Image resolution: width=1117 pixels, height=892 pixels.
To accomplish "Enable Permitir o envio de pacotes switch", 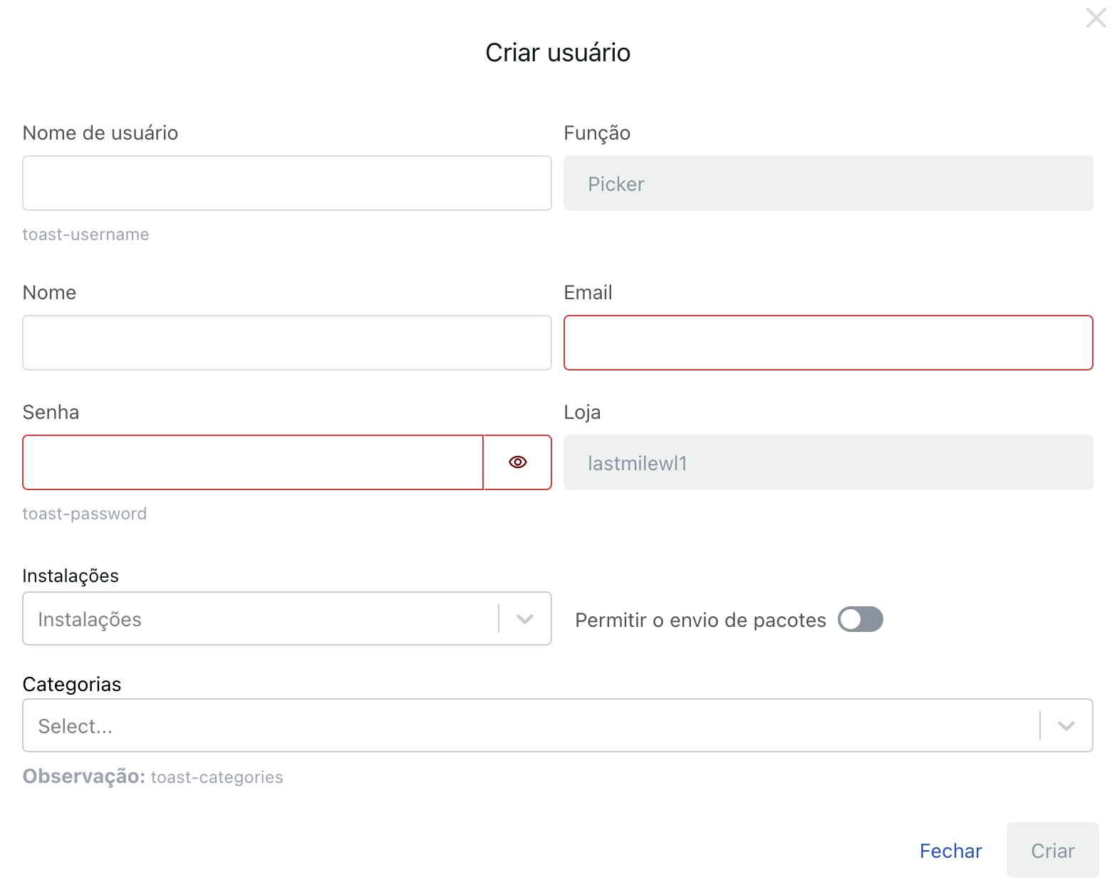I will (x=860, y=619).
